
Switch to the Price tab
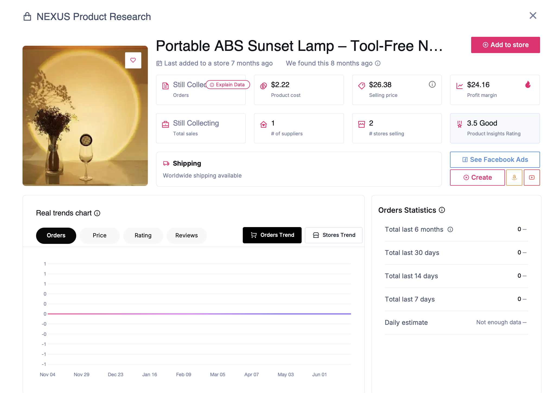point(100,235)
